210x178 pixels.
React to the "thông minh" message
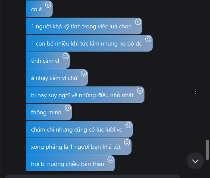68,108
